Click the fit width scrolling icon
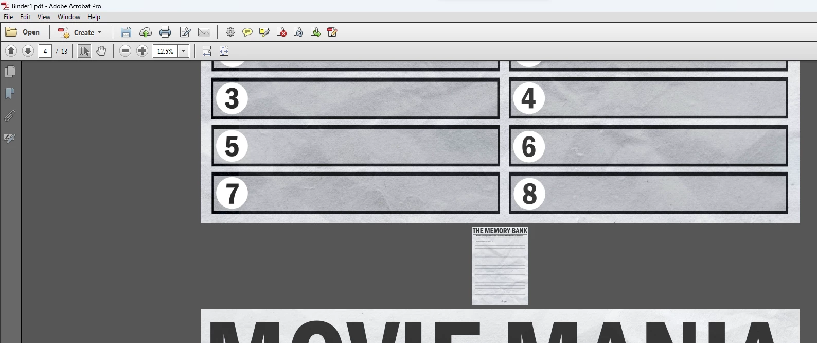Viewport: 817px width, 343px height. point(207,51)
